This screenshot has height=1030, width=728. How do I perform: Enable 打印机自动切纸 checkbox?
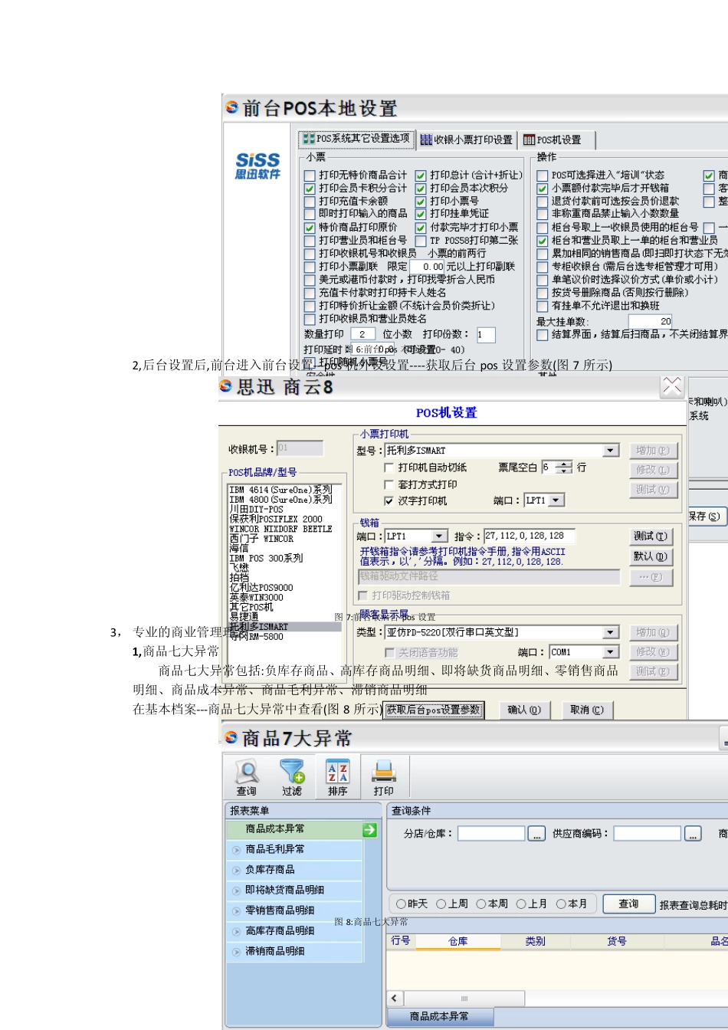tap(389, 467)
